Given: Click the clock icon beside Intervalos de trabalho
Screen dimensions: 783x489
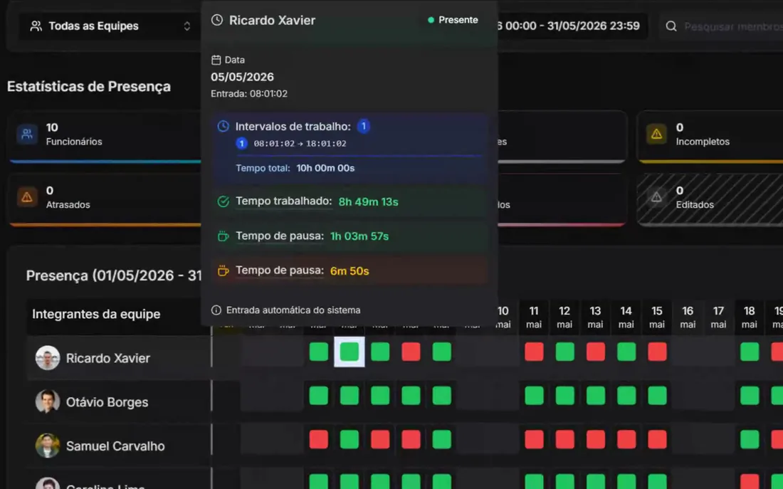Looking at the screenshot, I should (224, 127).
